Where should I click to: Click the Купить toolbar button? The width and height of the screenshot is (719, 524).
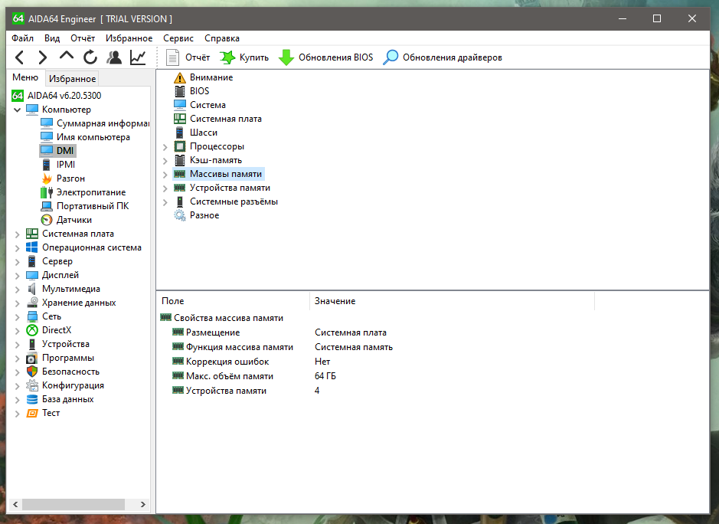click(244, 57)
